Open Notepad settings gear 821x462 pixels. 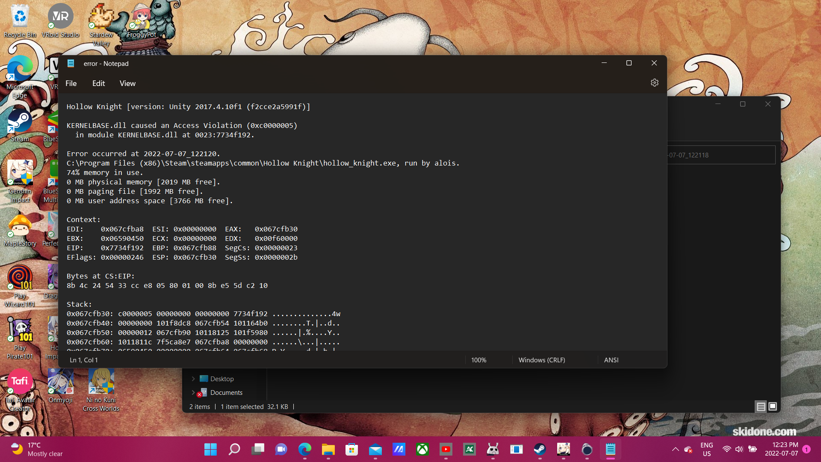point(654,83)
